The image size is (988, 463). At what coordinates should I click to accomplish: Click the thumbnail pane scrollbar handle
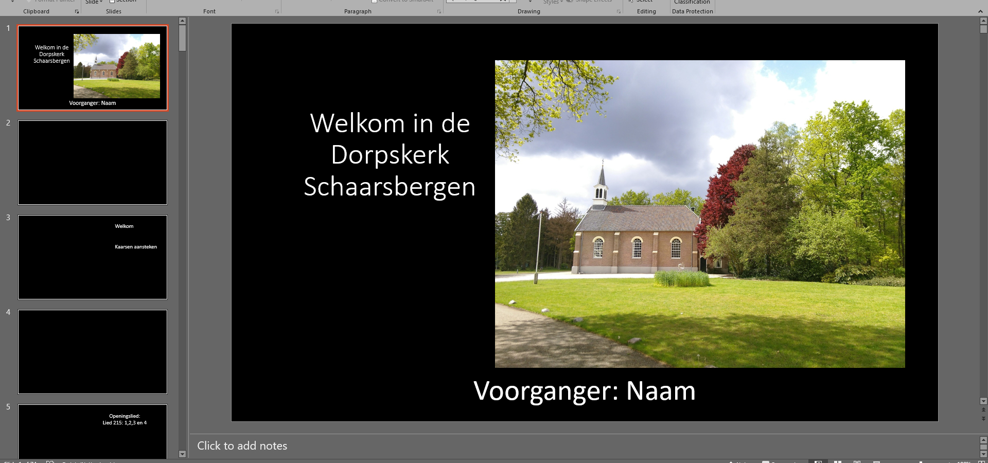point(182,38)
